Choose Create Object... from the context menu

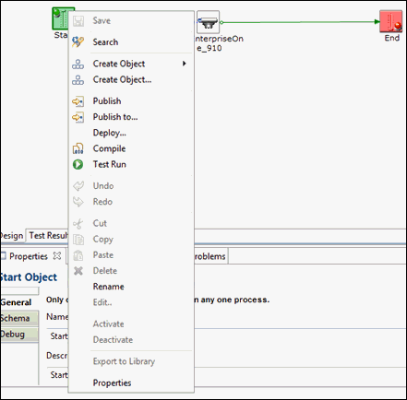point(122,79)
